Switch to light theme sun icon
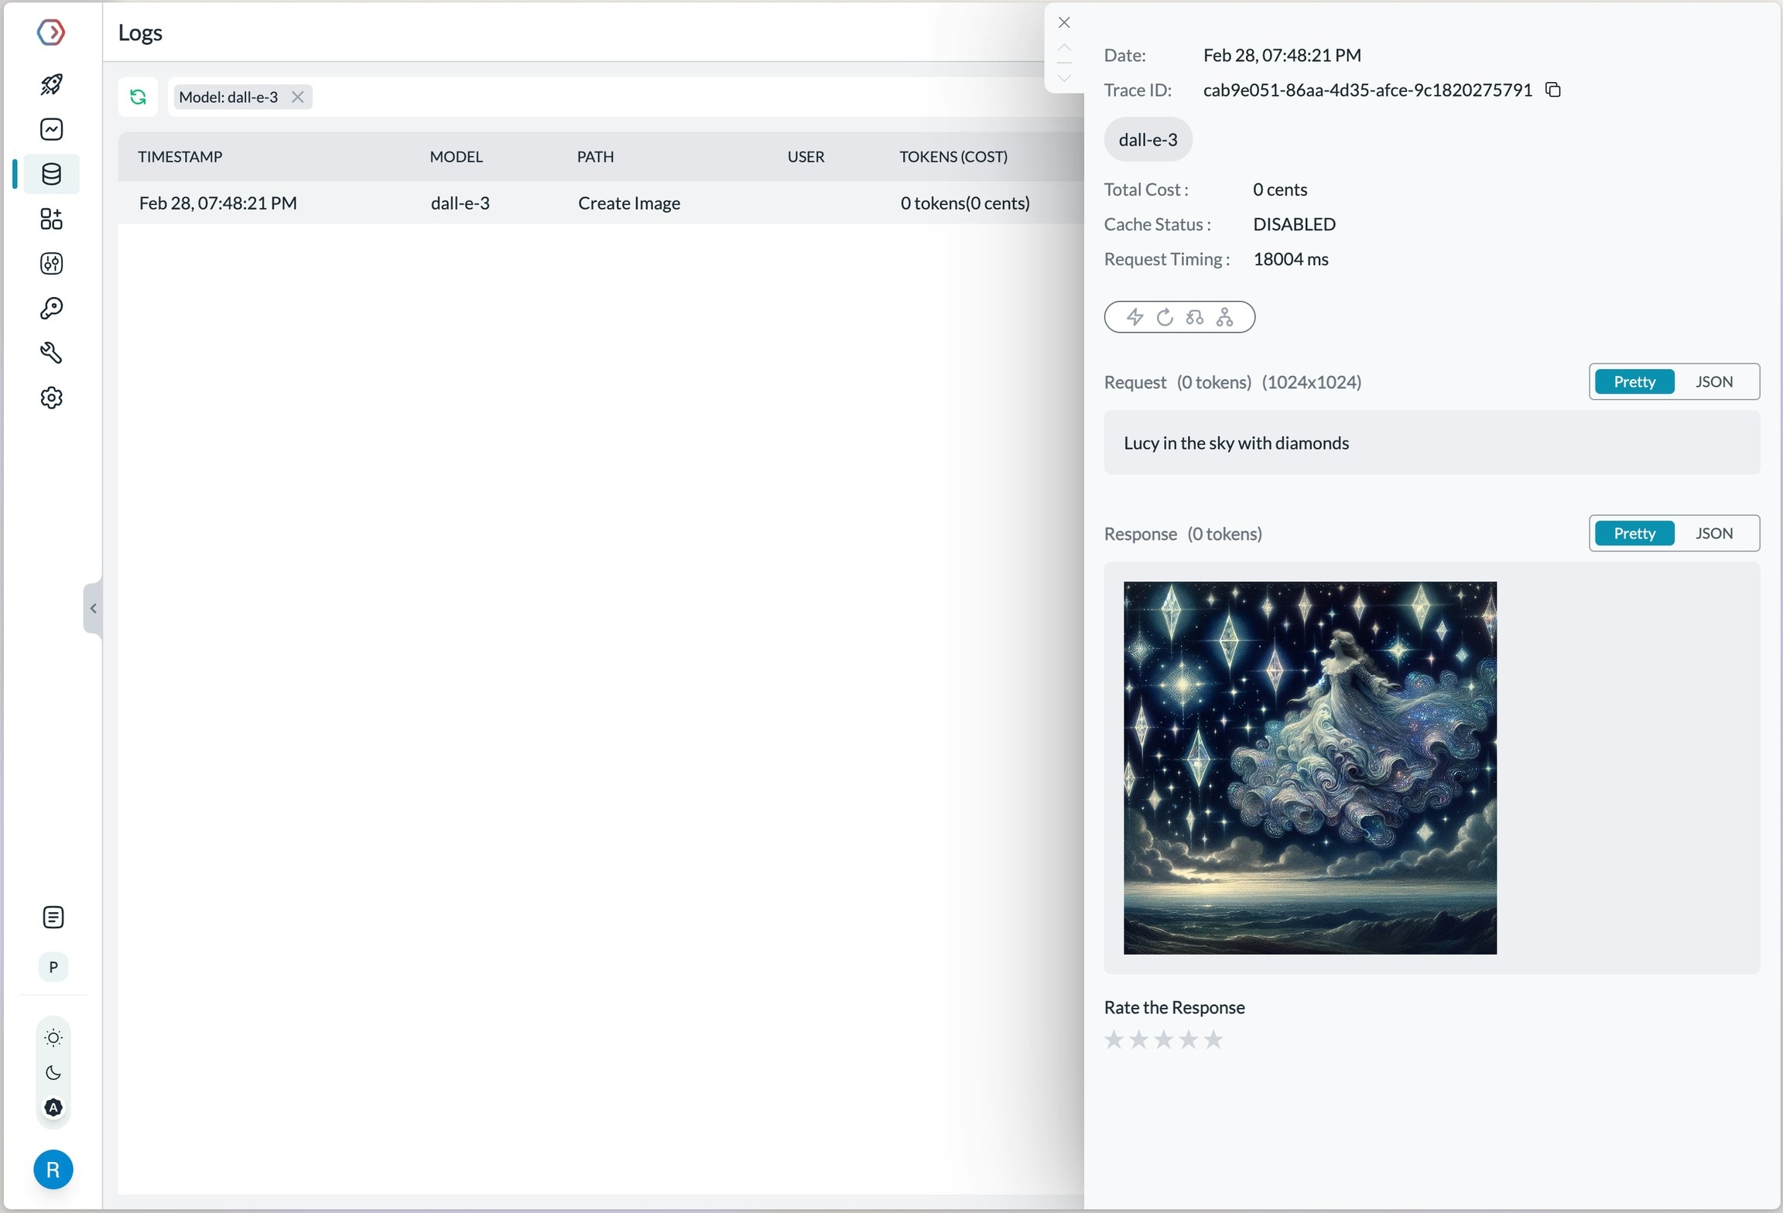Viewport: 1783px width, 1213px height. (53, 1037)
